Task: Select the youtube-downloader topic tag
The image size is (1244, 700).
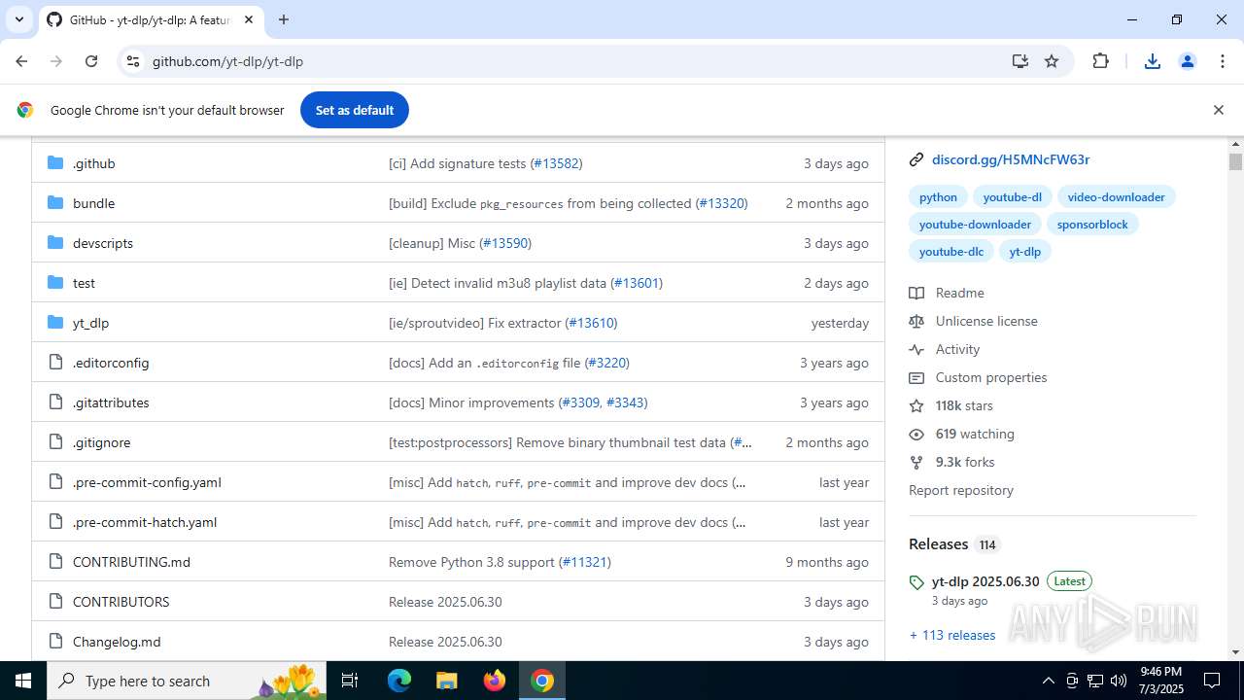Action: (x=975, y=225)
